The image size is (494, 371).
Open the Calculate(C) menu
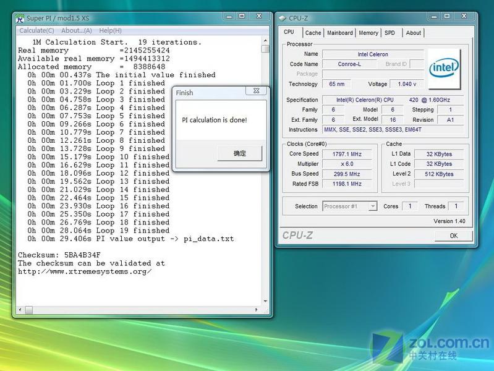36,30
